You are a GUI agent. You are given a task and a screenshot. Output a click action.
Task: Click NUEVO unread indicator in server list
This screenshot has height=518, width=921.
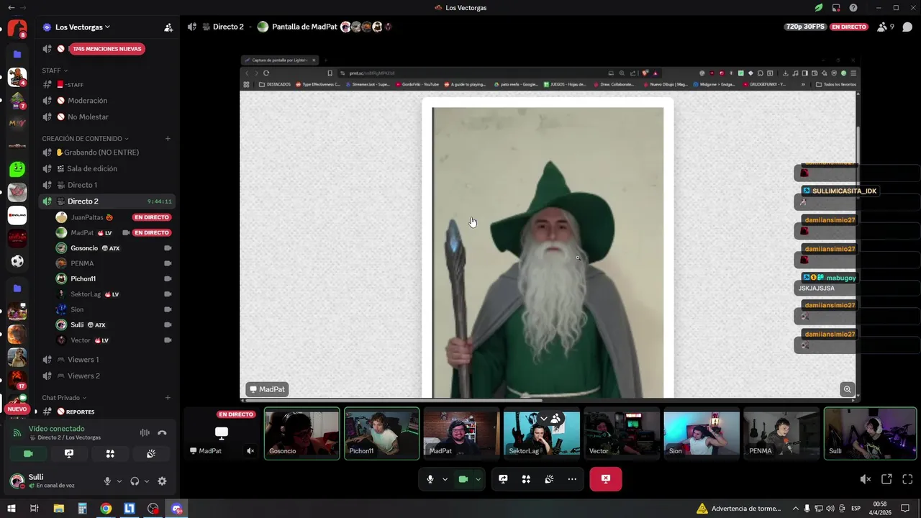tap(17, 409)
